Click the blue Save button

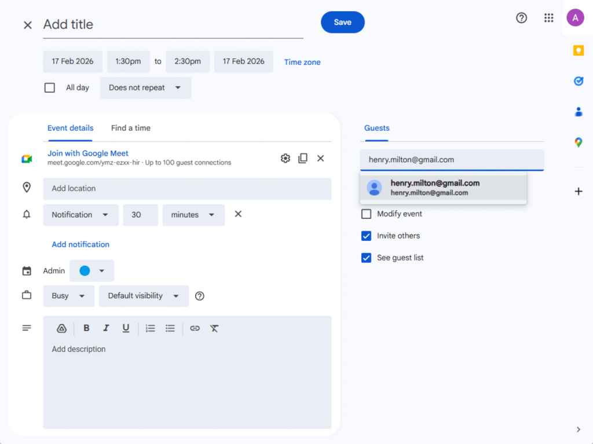click(342, 22)
